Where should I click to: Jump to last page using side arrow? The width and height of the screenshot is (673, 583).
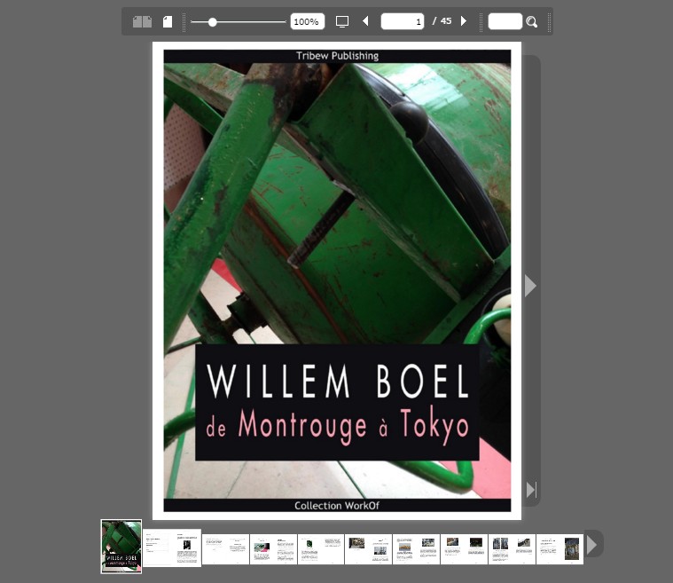point(531,490)
